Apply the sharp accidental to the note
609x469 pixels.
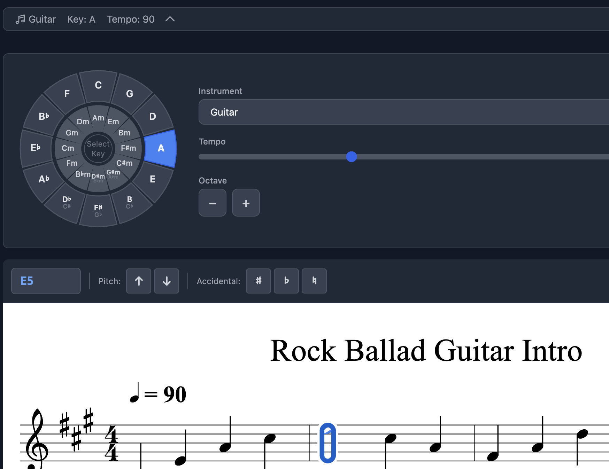(x=258, y=281)
